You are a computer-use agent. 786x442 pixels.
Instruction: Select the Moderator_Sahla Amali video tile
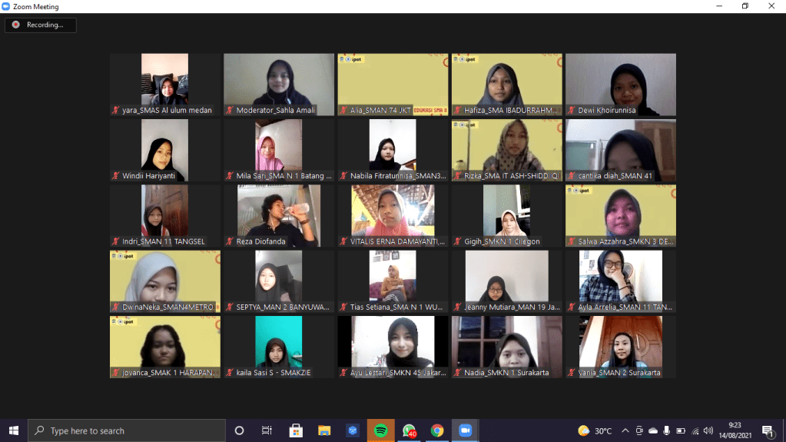click(x=279, y=85)
